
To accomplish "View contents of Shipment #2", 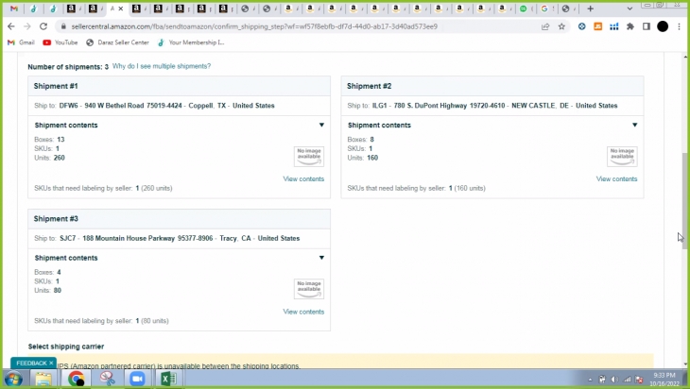I will click(616, 178).
